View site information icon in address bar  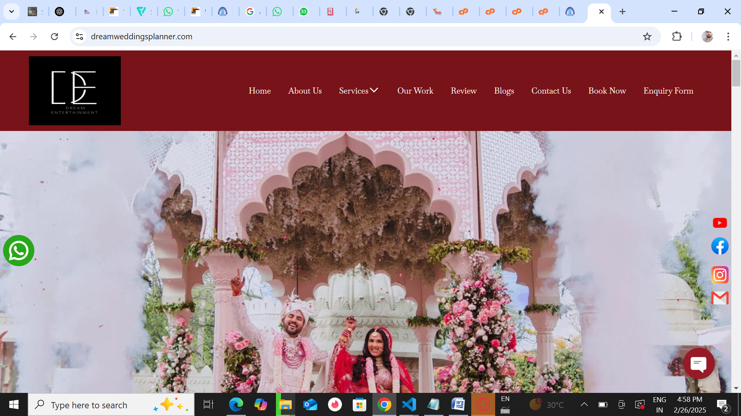pos(80,37)
